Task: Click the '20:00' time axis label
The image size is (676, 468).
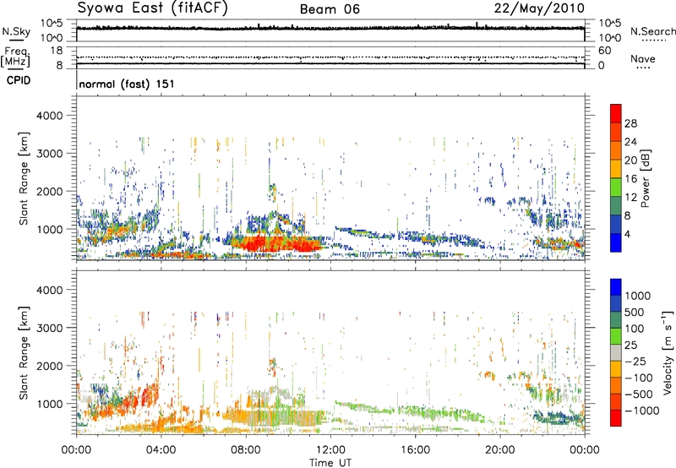Action: 499,450
